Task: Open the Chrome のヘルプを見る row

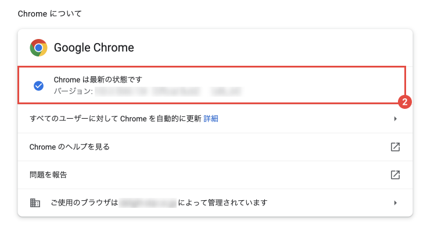Action: click(215, 147)
